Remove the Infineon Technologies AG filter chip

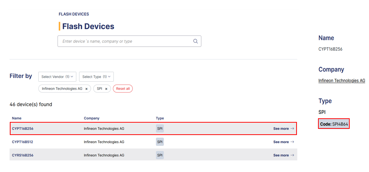pos(86,89)
